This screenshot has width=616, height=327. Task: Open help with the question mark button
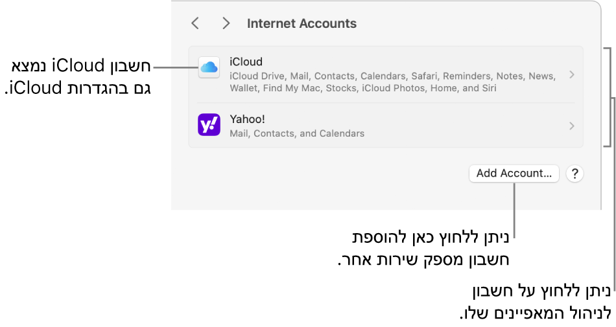[575, 174]
